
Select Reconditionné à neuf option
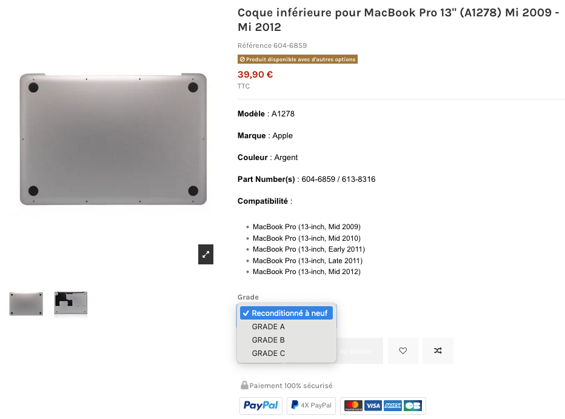(x=287, y=313)
